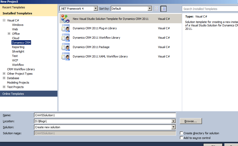Enable Create directory for solution
The height and width of the screenshot is (146, 238).
(x=181, y=133)
